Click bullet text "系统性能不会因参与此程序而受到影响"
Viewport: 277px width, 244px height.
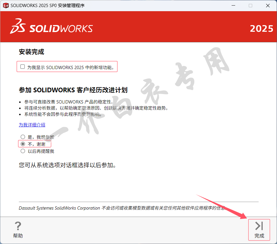(x=63, y=114)
